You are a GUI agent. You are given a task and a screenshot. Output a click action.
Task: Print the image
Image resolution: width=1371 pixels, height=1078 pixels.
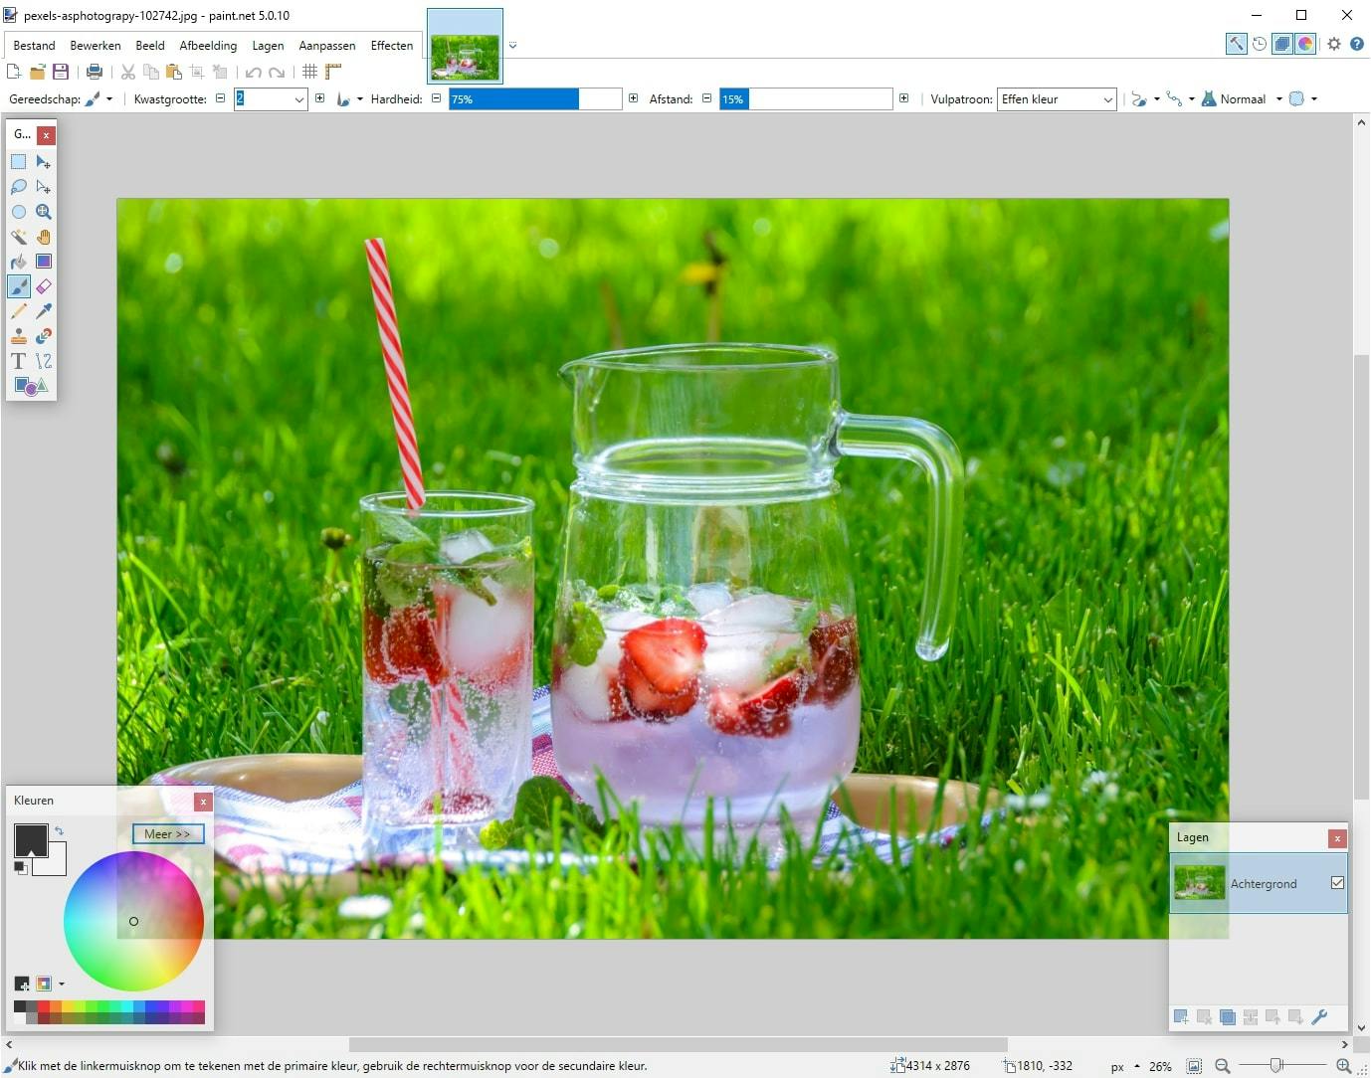(95, 72)
